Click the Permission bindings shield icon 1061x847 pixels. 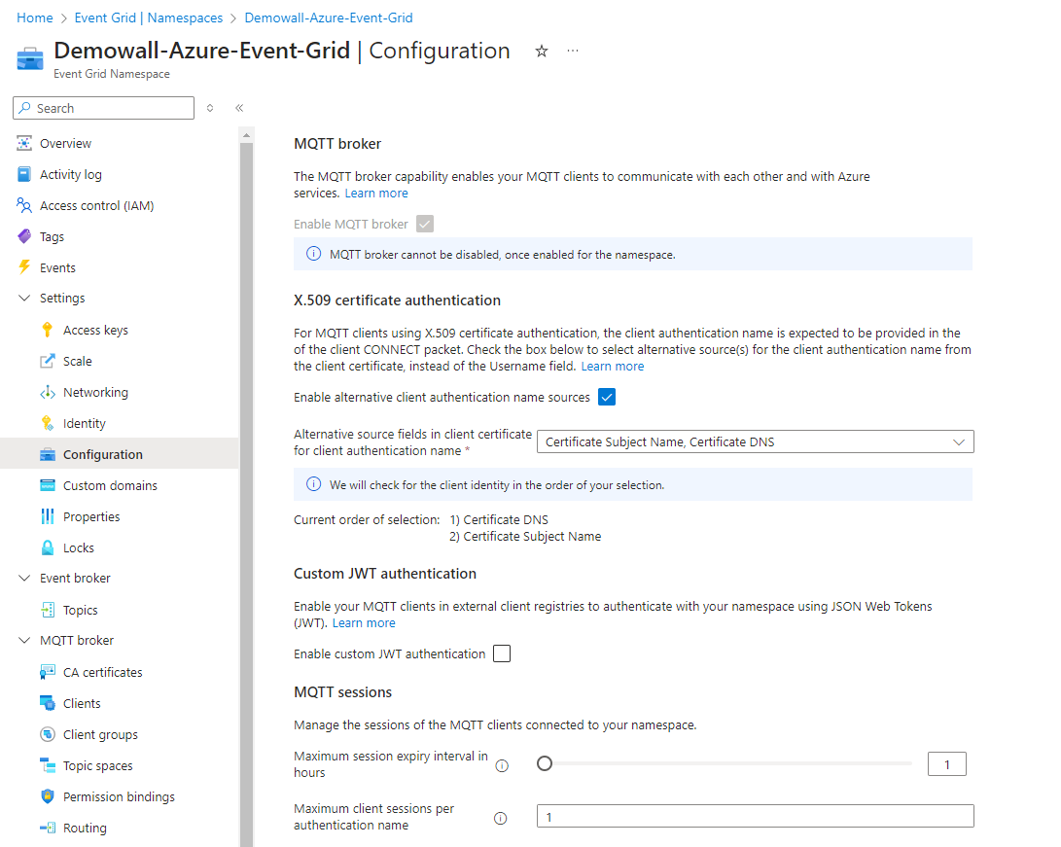pos(48,797)
